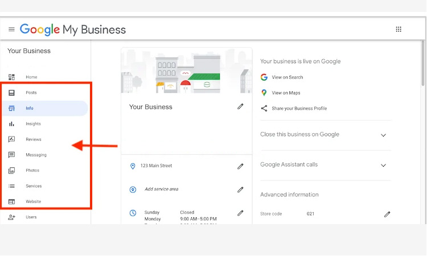Screen dimensions: 427x256
Task: Click the Photos gallery icon
Action: coord(11,171)
